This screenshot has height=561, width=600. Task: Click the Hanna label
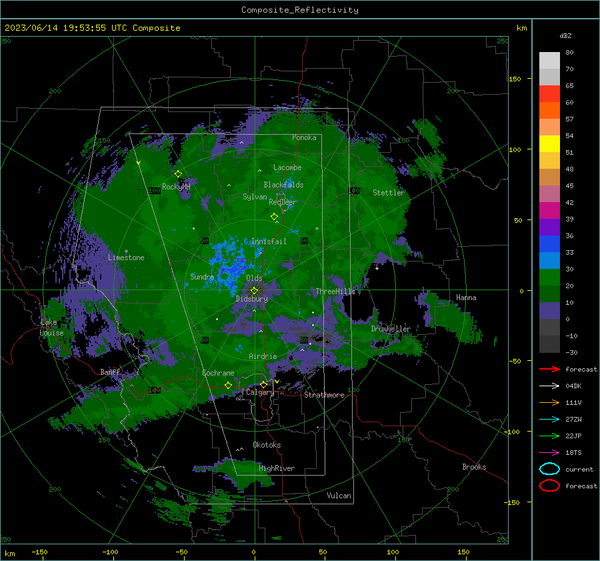point(466,298)
